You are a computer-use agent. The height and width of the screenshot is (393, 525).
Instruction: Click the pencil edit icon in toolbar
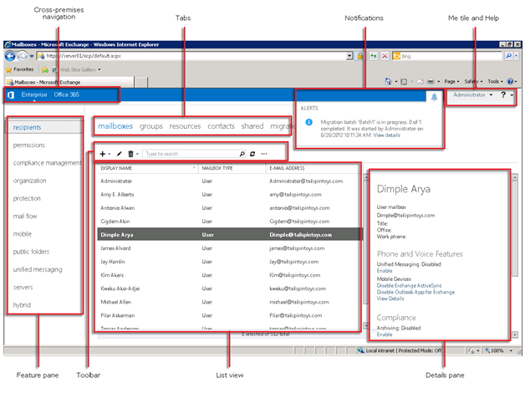tap(119, 154)
